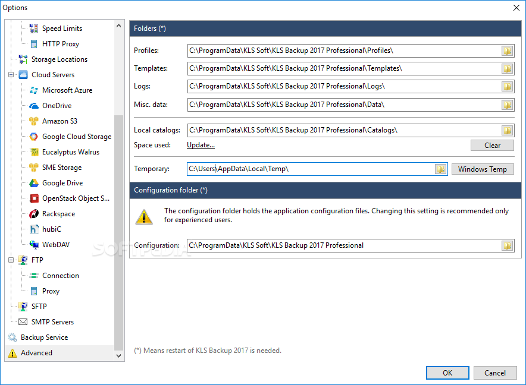Close the Options dialog window
The height and width of the screenshot is (385, 526).
tap(516, 8)
